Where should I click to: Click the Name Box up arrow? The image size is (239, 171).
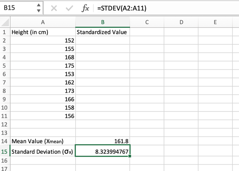pos(39,5)
